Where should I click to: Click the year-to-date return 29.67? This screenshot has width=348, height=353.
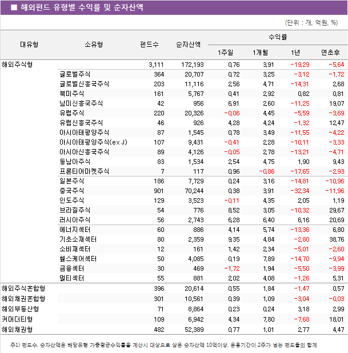[x=337, y=210]
